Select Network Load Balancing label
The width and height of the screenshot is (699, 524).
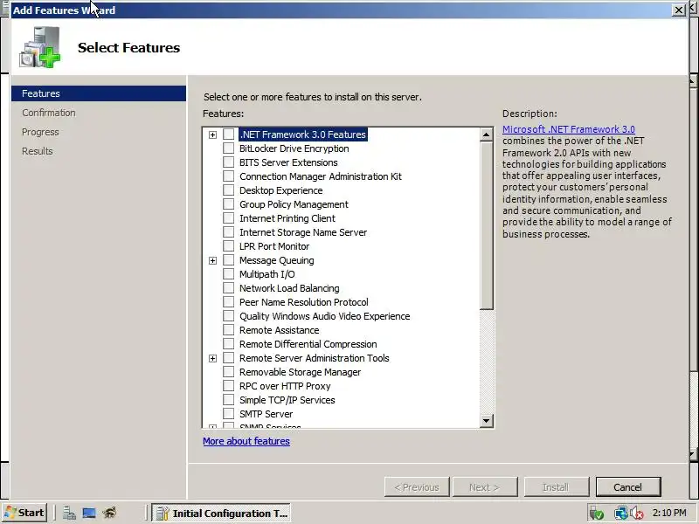coord(289,288)
